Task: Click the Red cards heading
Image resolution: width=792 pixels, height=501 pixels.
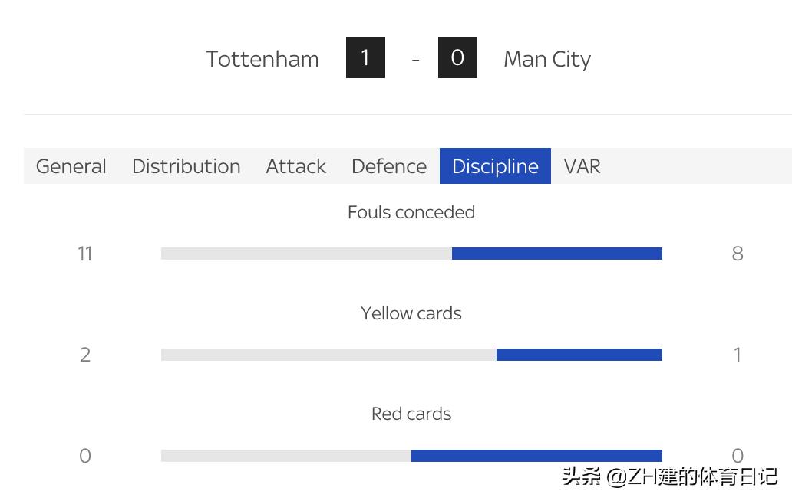Action: [x=411, y=414]
